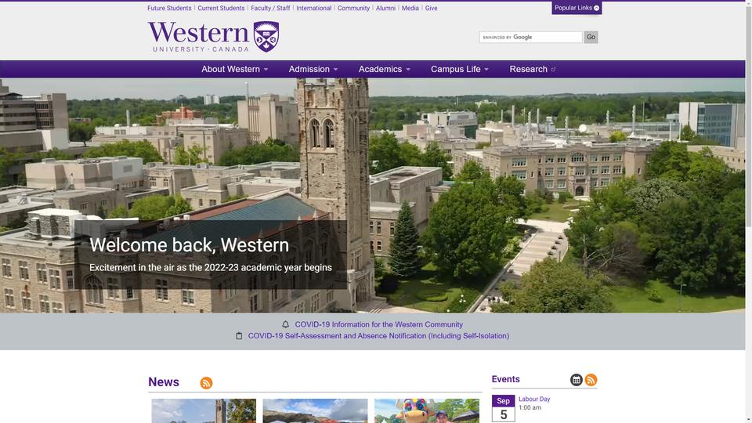The width and height of the screenshot is (752, 423).
Task: Open the second news thumbnail with tents
Action: (315, 410)
